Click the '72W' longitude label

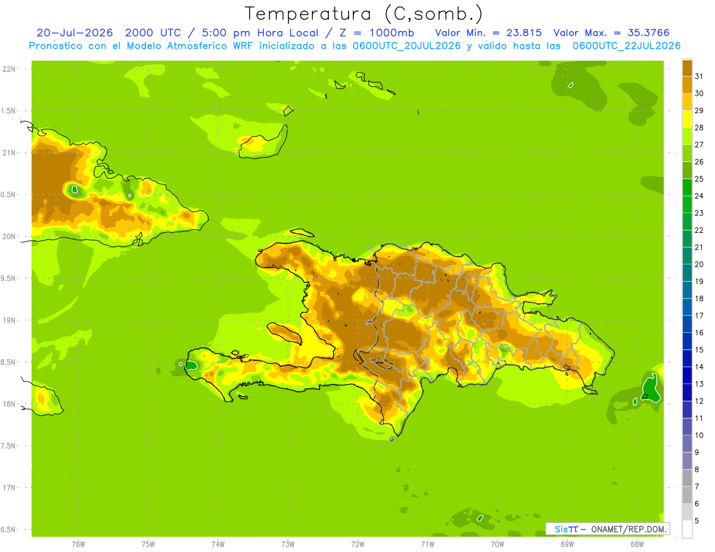357,544
